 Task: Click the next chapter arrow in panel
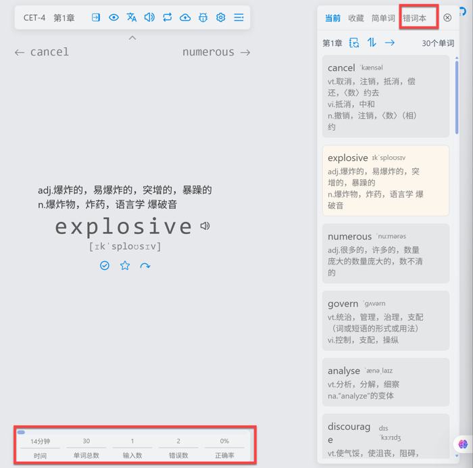click(x=389, y=43)
